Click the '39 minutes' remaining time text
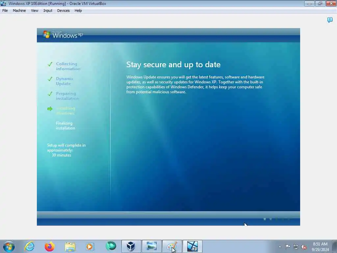Screen dimensions: 337x253 point(62,155)
